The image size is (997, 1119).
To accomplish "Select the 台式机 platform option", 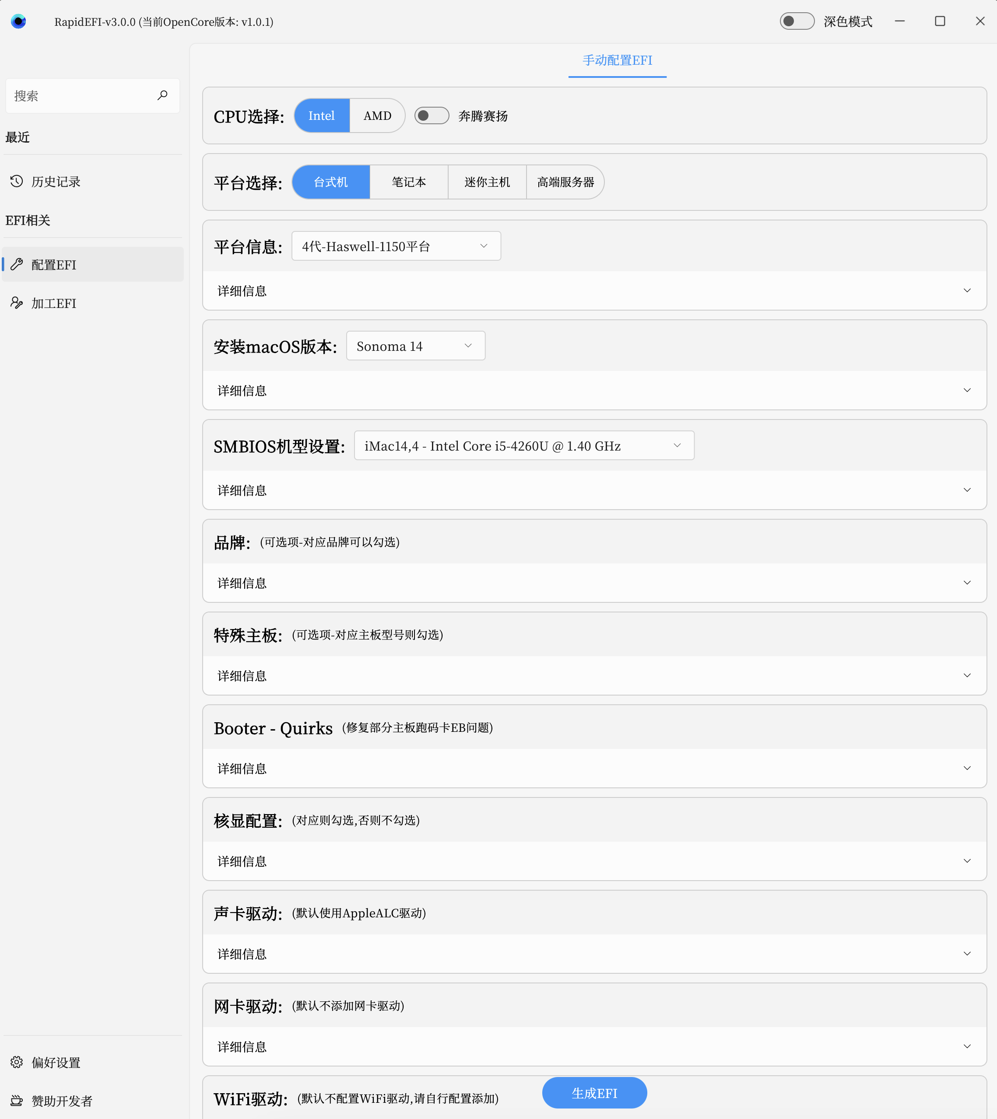I will click(331, 182).
